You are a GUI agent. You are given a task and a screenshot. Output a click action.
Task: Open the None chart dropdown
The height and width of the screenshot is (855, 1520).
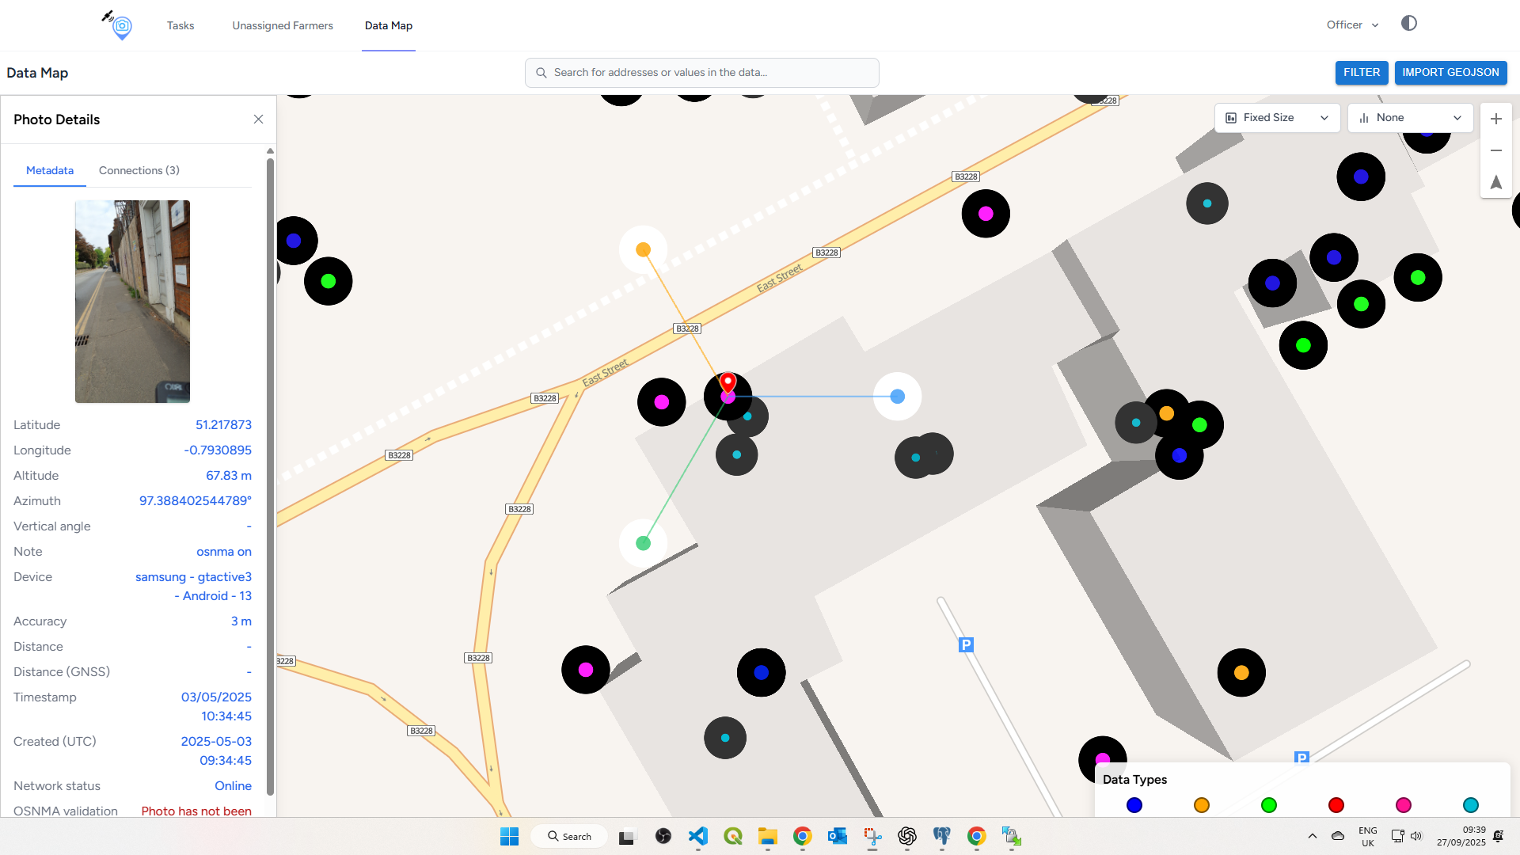click(1410, 118)
